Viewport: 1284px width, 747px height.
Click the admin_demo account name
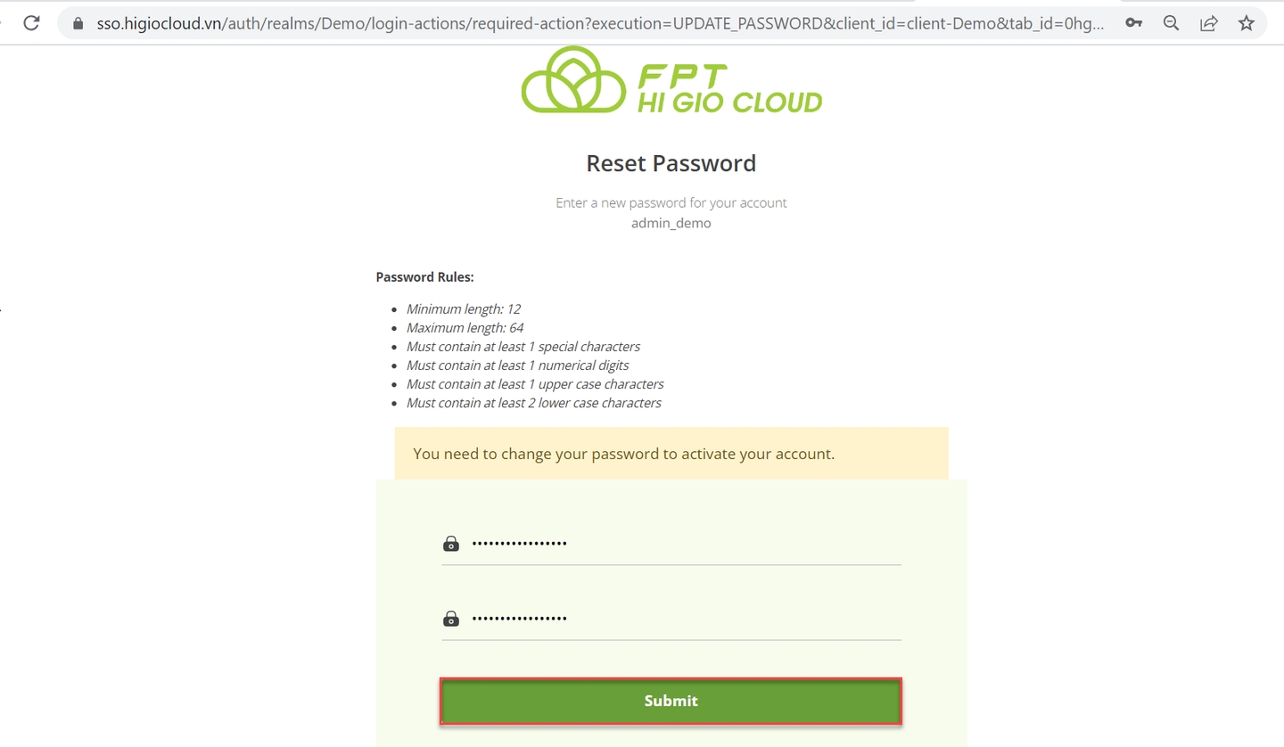671,223
